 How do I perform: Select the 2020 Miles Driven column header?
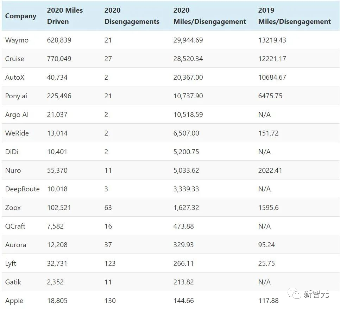click(65, 16)
